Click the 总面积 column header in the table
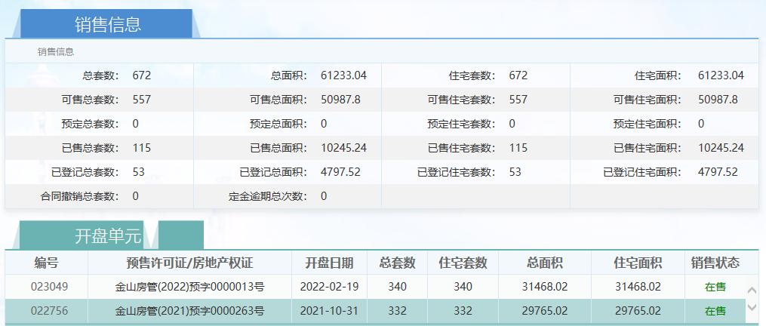766x326 pixels. (545, 263)
